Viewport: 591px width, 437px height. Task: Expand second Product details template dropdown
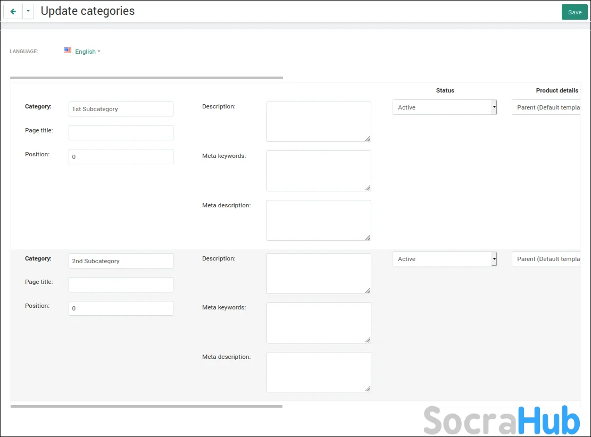(546, 259)
